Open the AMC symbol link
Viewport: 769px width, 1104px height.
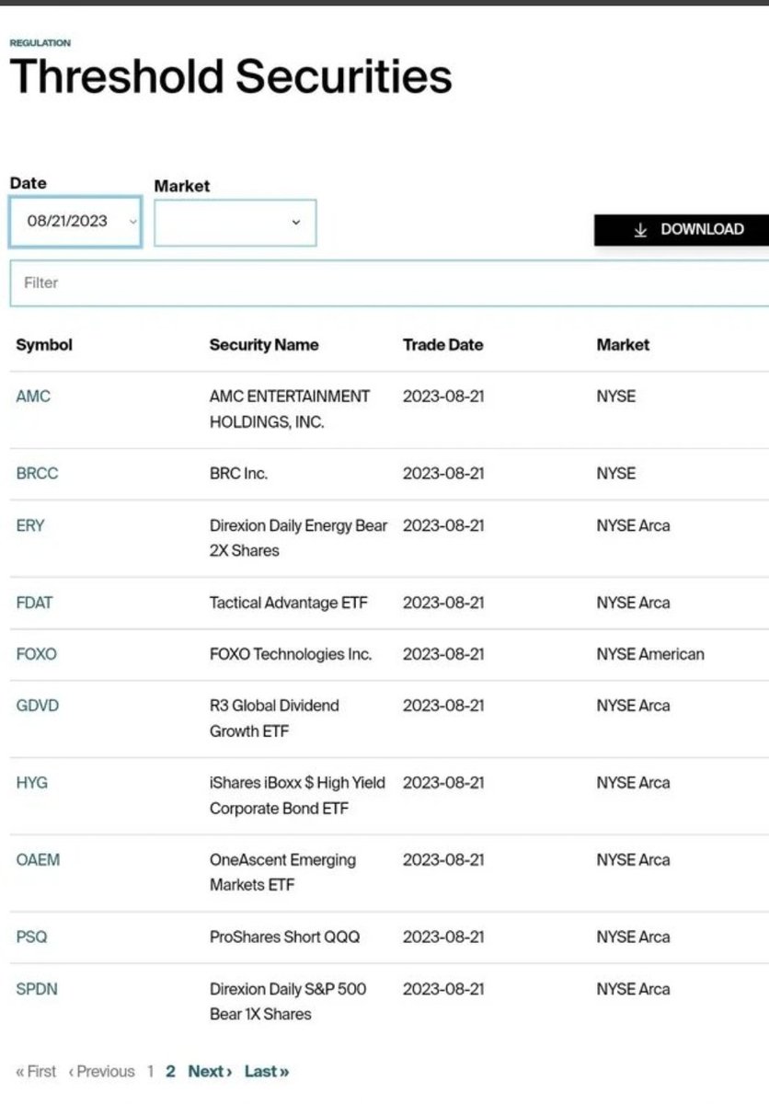click(33, 397)
